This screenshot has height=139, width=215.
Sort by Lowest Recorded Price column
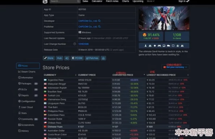coord(168,75)
